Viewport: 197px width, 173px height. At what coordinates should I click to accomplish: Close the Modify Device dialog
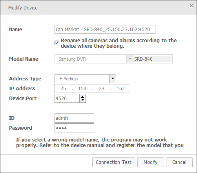point(191,6)
